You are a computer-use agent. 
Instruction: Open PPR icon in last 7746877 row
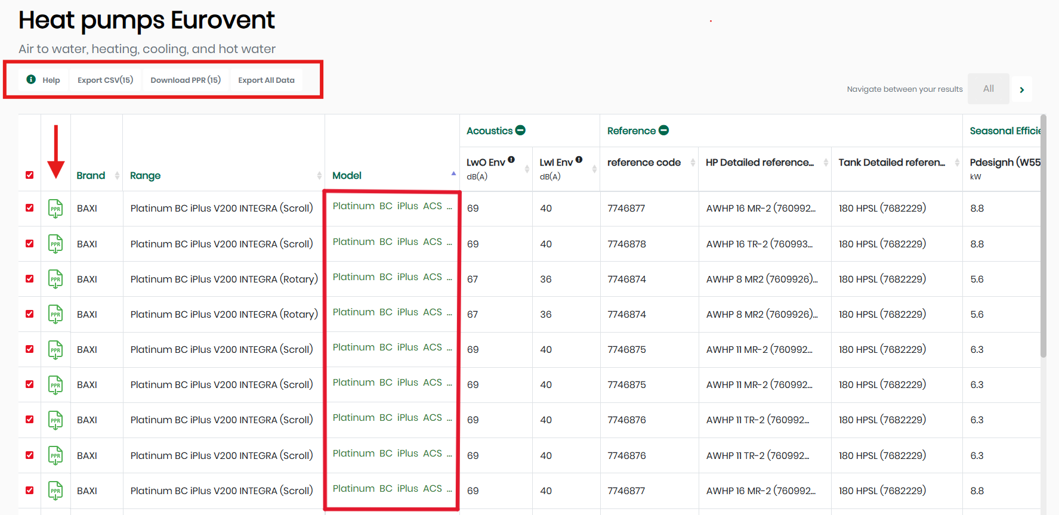tap(55, 491)
